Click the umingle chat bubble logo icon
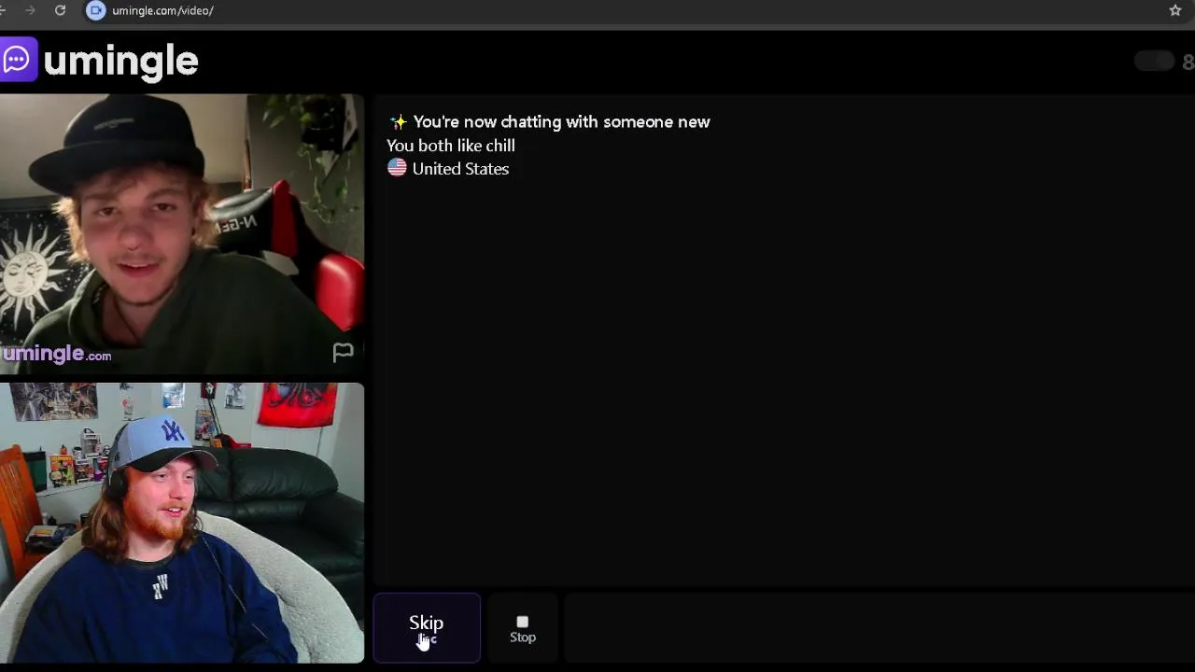Image resolution: width=1195 pixels, height=672 pixels. (18, 60)
